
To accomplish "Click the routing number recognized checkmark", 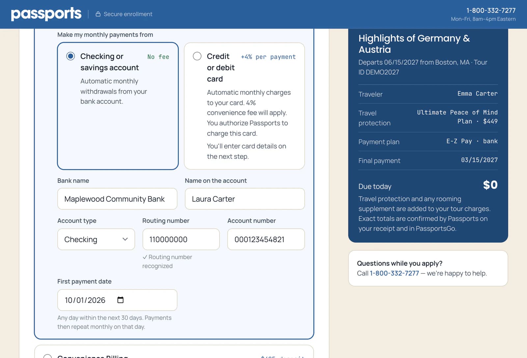I will click(x=145, y=257).
